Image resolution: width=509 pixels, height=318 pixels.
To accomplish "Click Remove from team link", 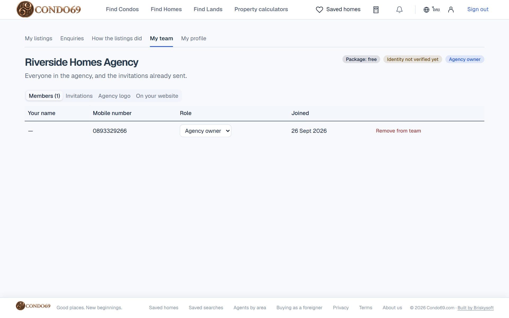I will coord(398,131).
